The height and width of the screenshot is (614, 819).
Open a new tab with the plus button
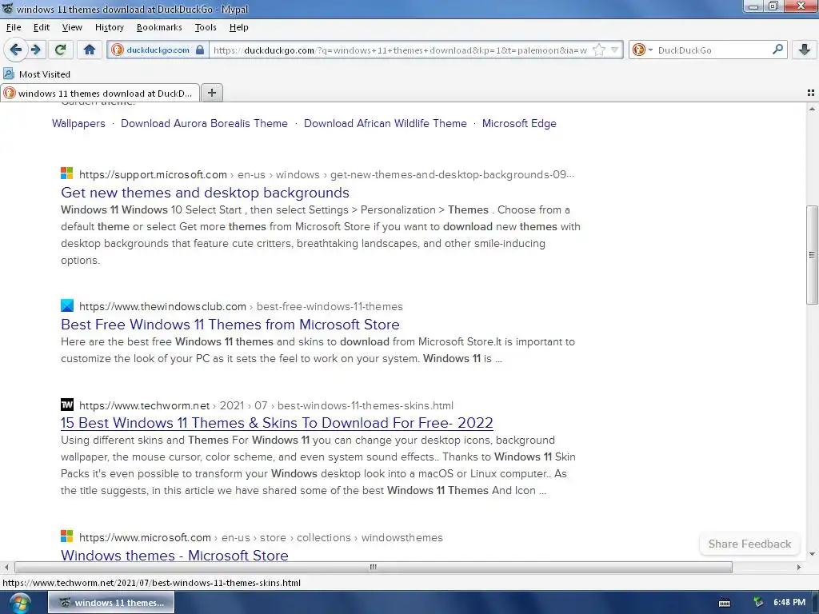tap(211, 93)
